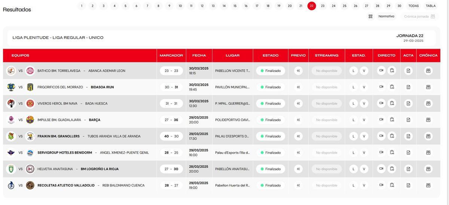Switch to jornada 23 tab
This screenshot has width=449, height=205.
[323, 6]
